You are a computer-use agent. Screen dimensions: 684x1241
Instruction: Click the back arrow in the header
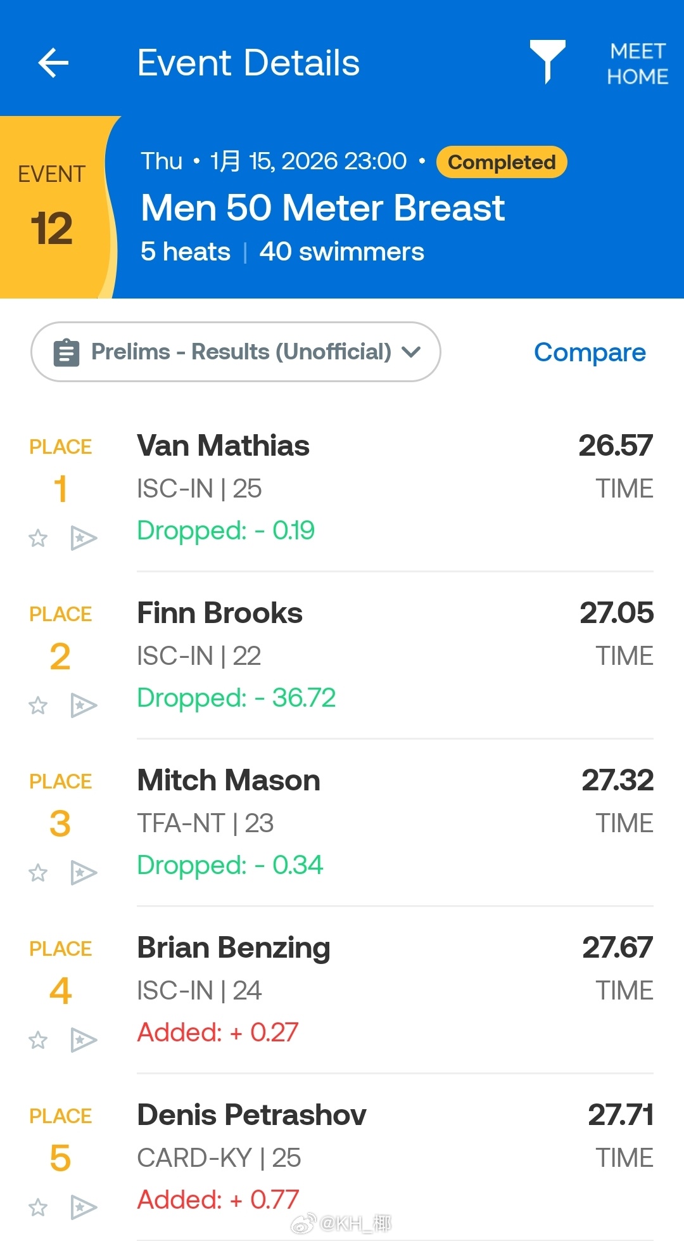point(53,63)
